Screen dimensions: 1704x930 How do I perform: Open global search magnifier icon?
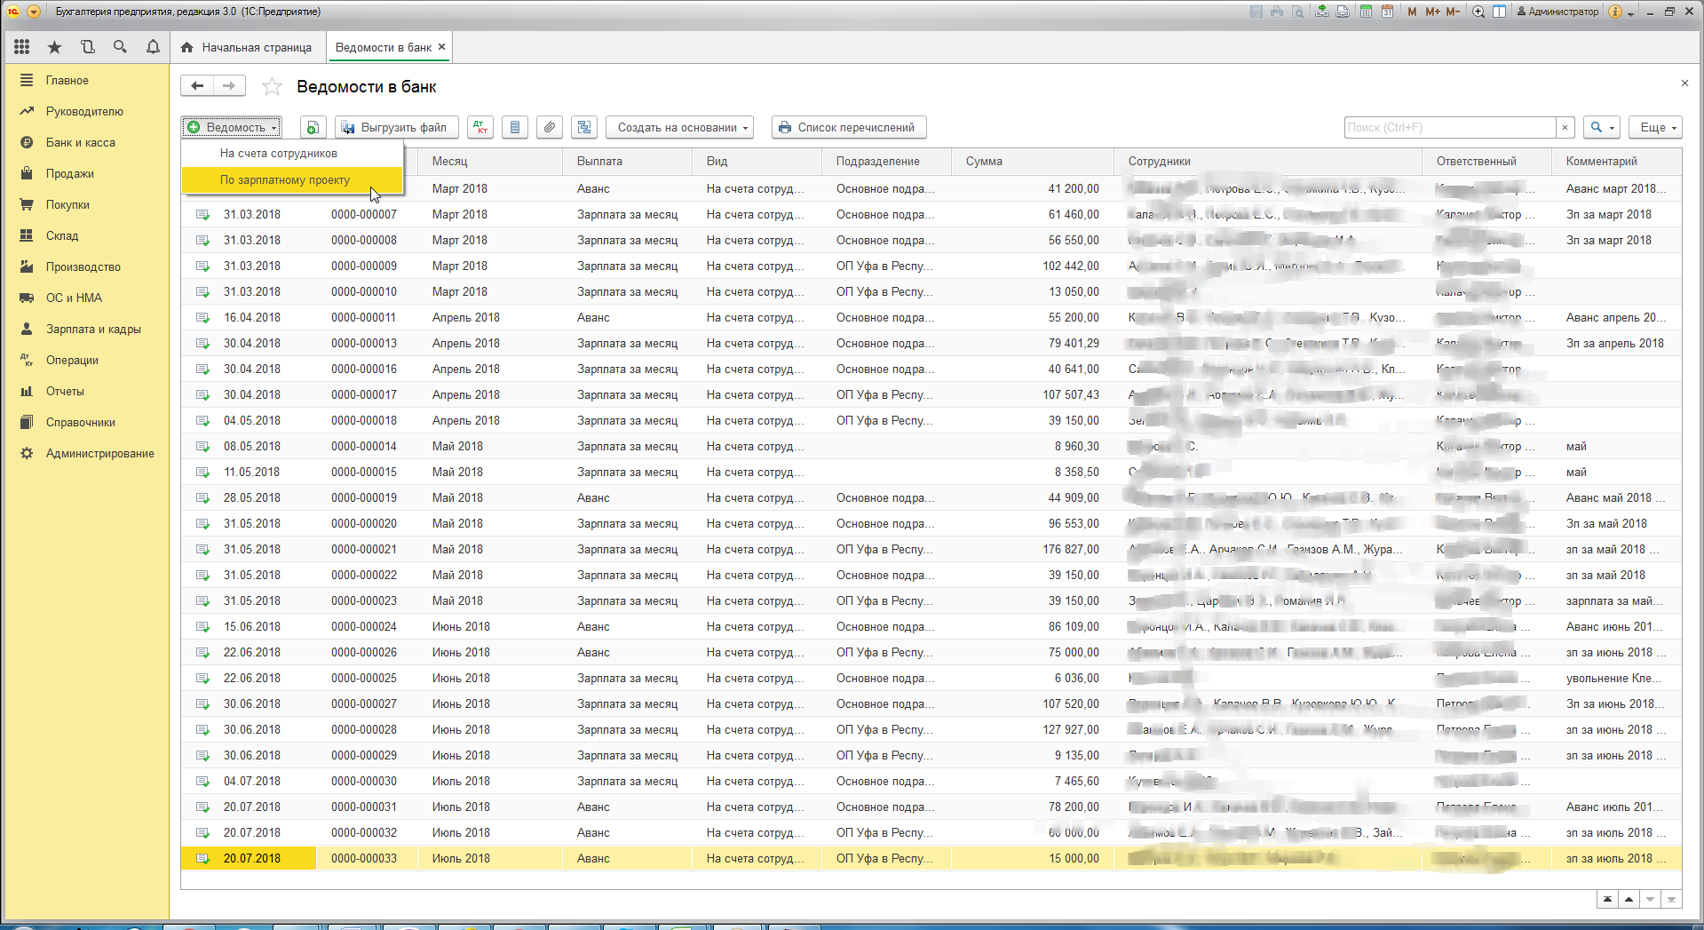pos(120,47)
